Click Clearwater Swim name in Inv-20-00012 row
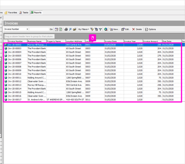The height and width of the screenshot is (164, 185). coord(37,81)
